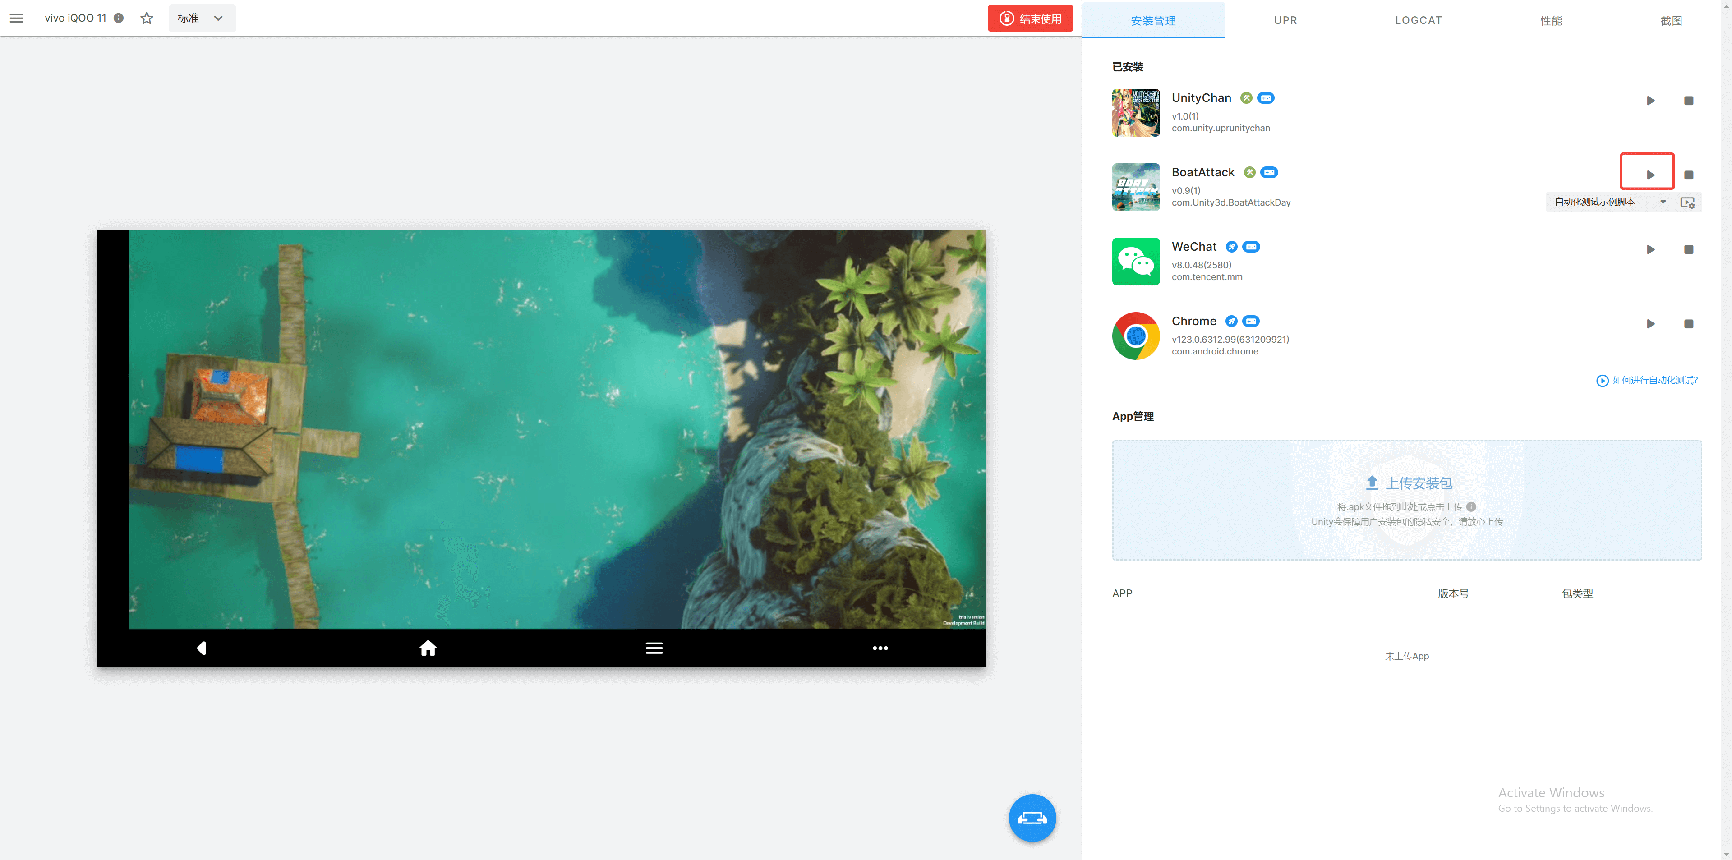
Task: Switch to the UPR tab
Action: [1285, 20]
